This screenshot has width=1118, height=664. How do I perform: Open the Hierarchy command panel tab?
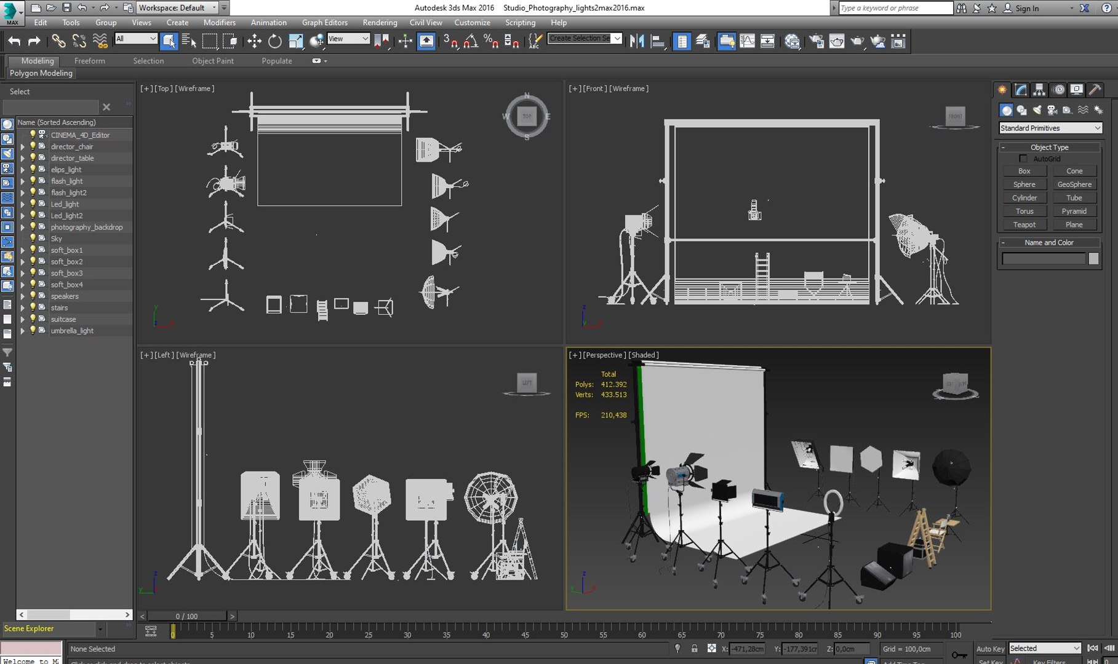(1039, 90)
